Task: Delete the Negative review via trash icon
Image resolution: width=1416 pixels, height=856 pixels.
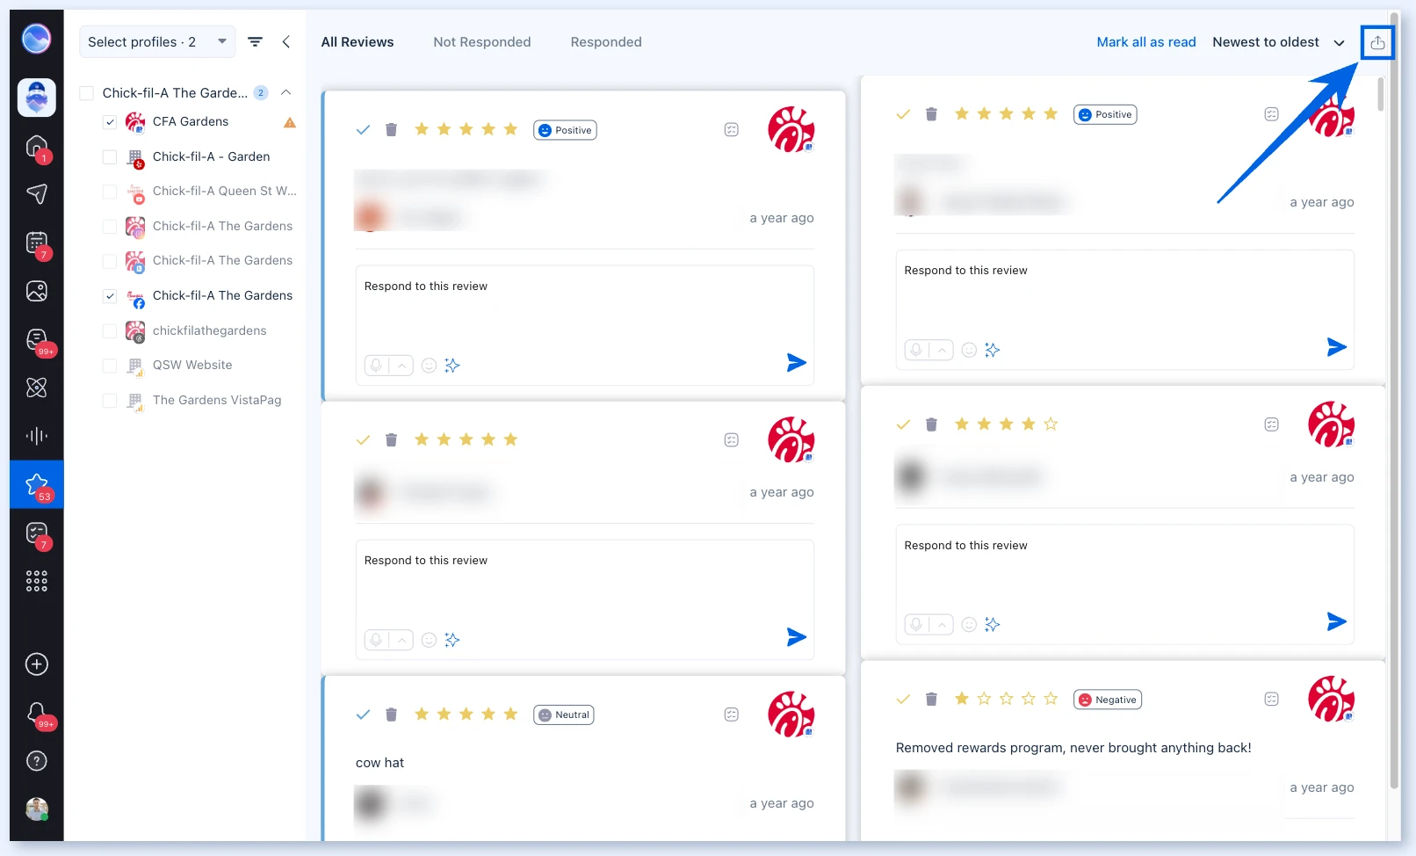Action: 932,700
